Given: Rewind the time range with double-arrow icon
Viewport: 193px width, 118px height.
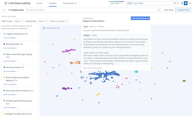Looking at the screenshot, I should point(182,3).
